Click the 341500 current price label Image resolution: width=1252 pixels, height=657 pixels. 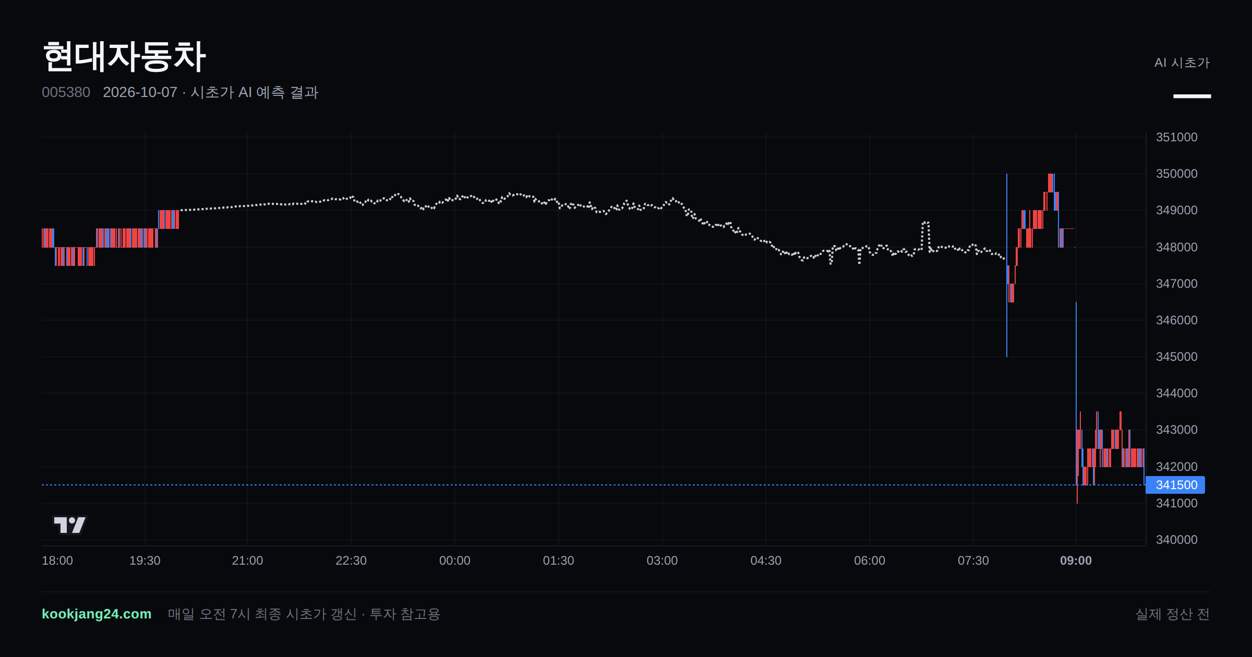[x=1176, y=485]
